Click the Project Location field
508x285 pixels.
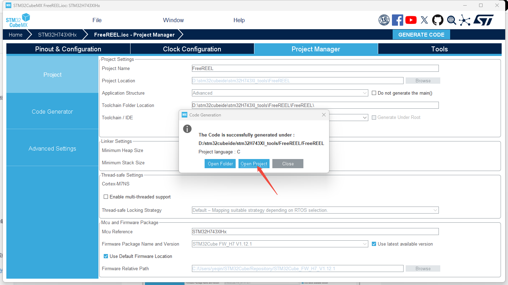297,81
